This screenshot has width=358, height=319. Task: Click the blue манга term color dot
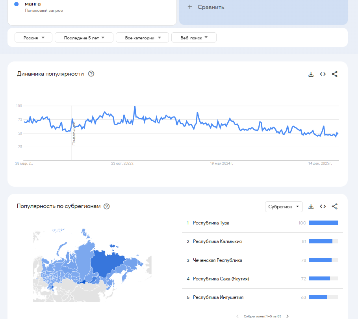(x=17, y=4)
